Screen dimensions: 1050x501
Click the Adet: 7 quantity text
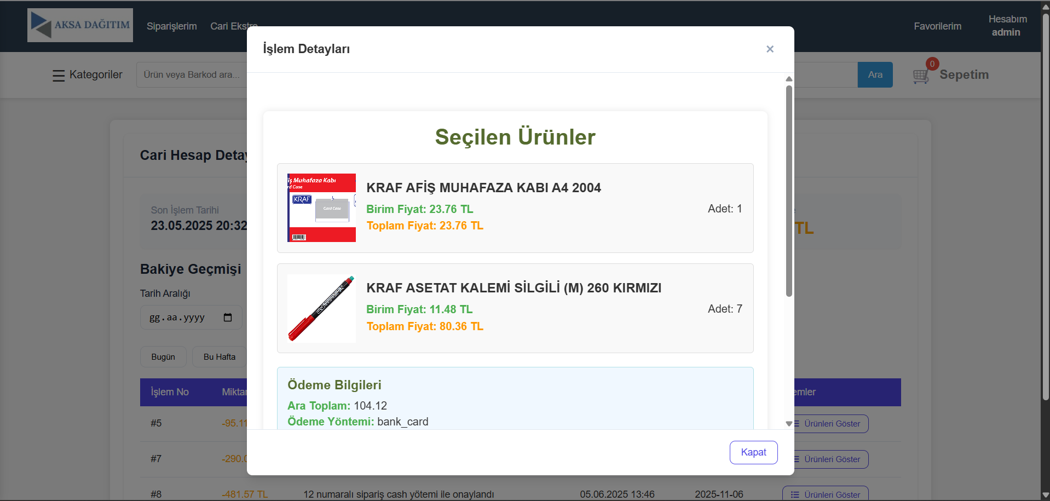click(x=725, y=309)
